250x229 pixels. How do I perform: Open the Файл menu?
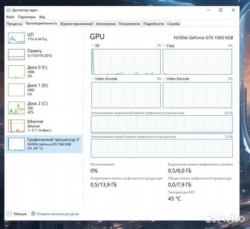[10, 17]
